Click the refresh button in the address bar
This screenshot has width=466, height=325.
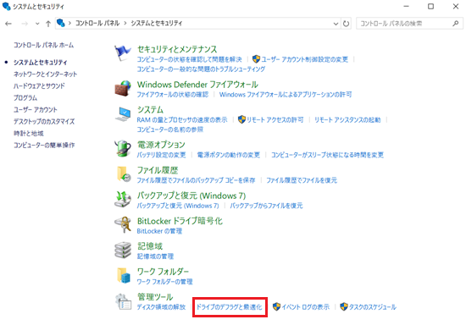click(346, 24)
